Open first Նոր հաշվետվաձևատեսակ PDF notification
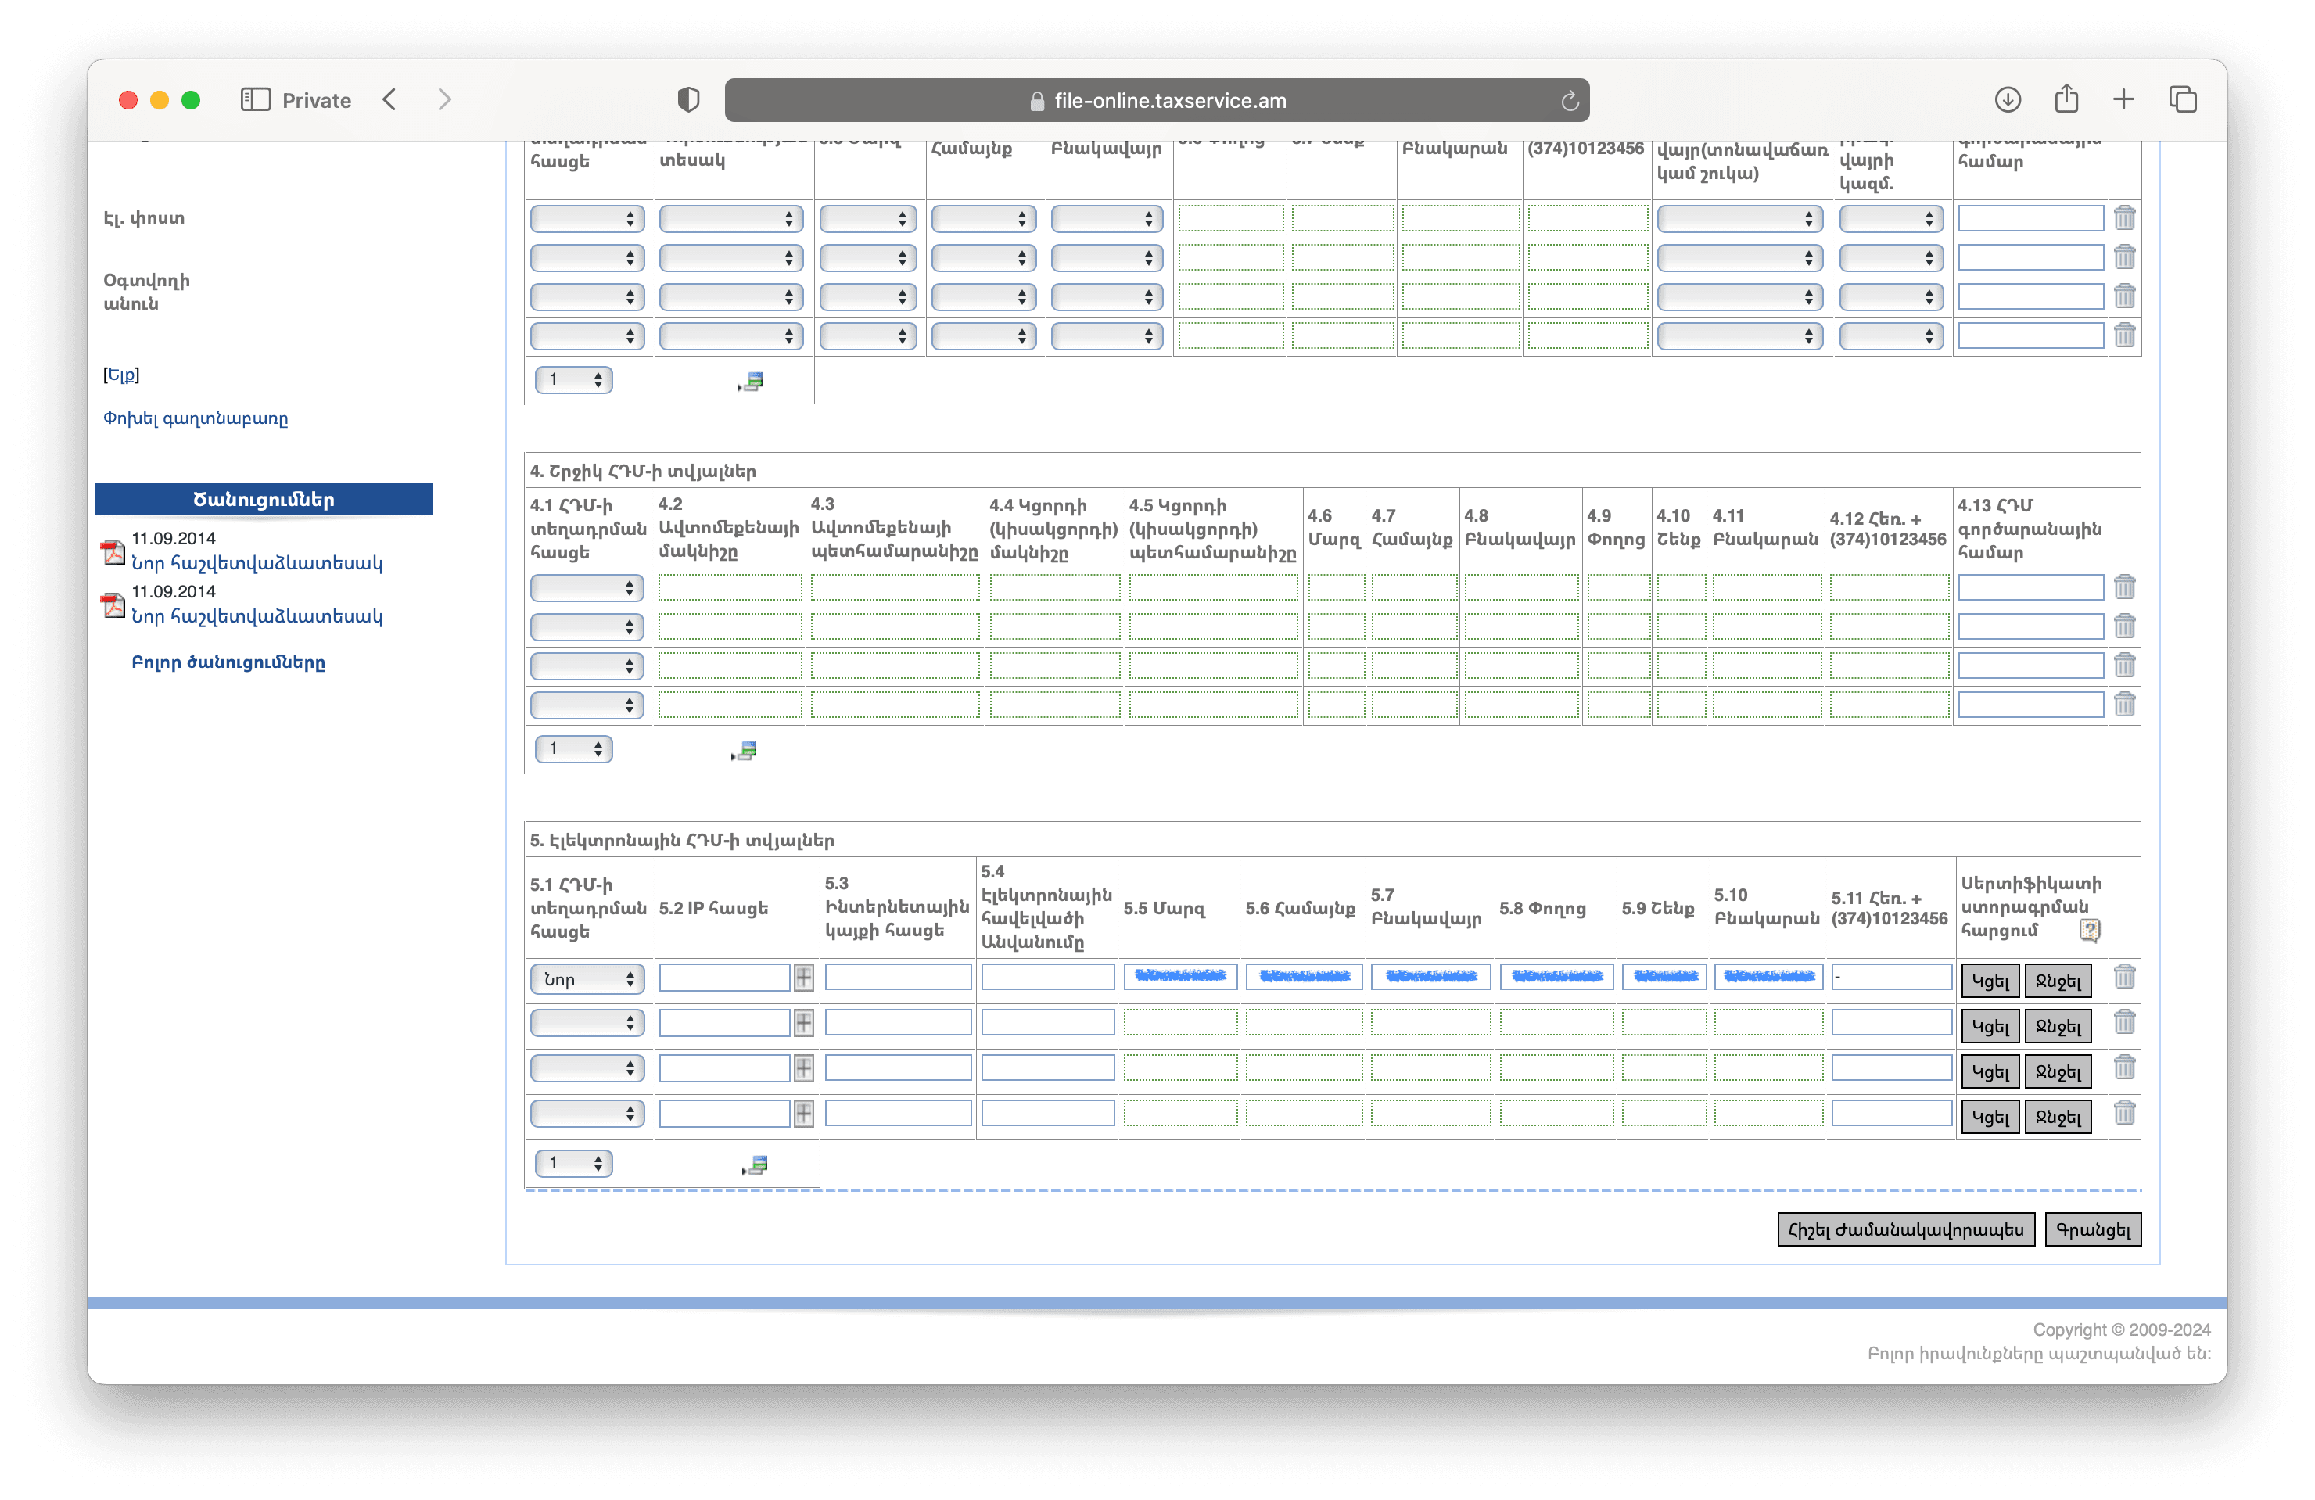The width and height of the screenshot is (2315, 1500). [257, 563]
